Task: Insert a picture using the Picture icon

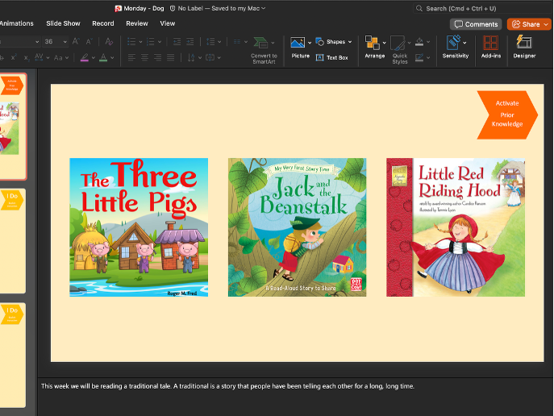Action: click(x=297, y=43)
